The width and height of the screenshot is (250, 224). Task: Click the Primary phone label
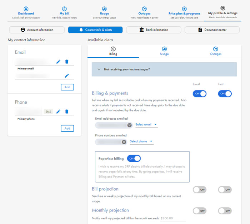click(x=26, y=119)
